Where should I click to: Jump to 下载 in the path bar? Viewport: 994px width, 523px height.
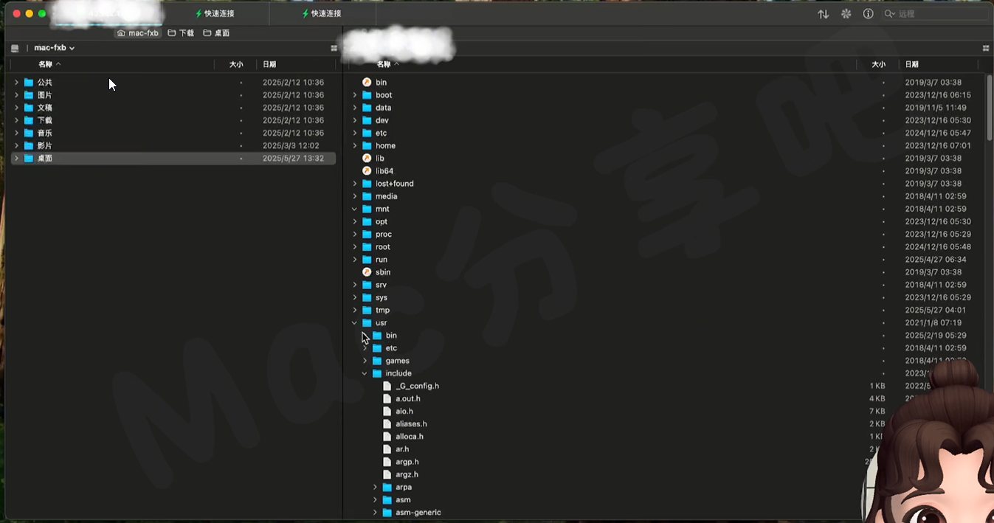(181, 33)
